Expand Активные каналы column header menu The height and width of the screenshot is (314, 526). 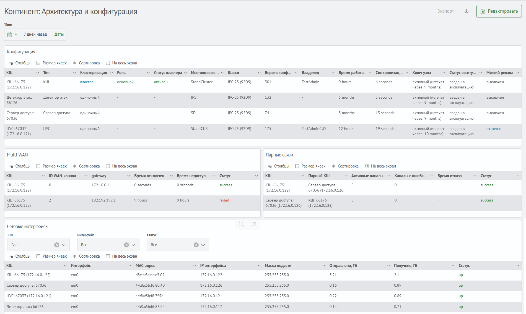point(389,176)
